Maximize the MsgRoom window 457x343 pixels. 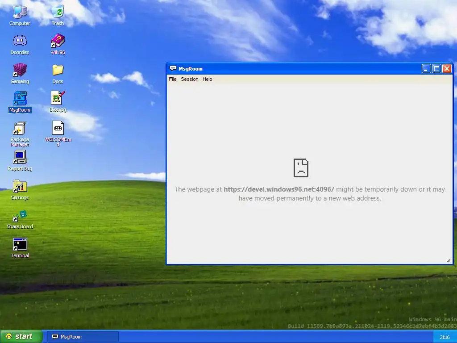(436, 69)
